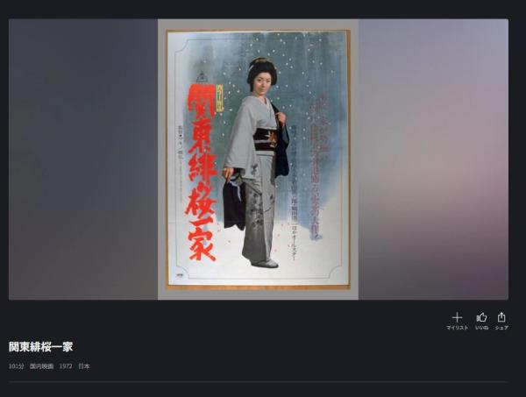
Task: Click the 日本 country tag
Action: pos(84,366)
